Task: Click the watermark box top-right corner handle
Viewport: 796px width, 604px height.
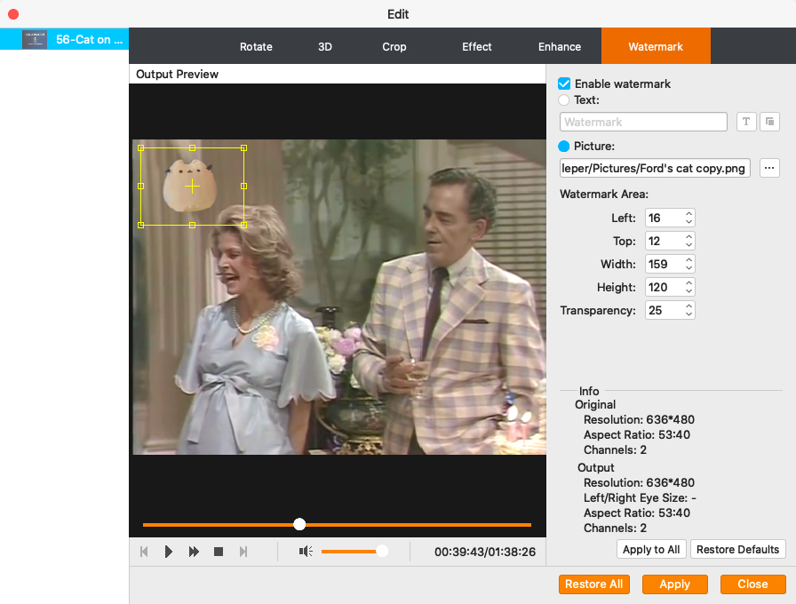Action: pos(243,148)
